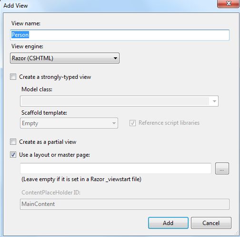
Task: Open the Model class combo box
Action: pos(119,101)
